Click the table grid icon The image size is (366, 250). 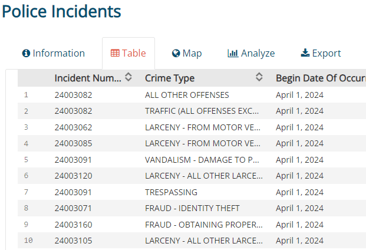(x=115, y=53)
